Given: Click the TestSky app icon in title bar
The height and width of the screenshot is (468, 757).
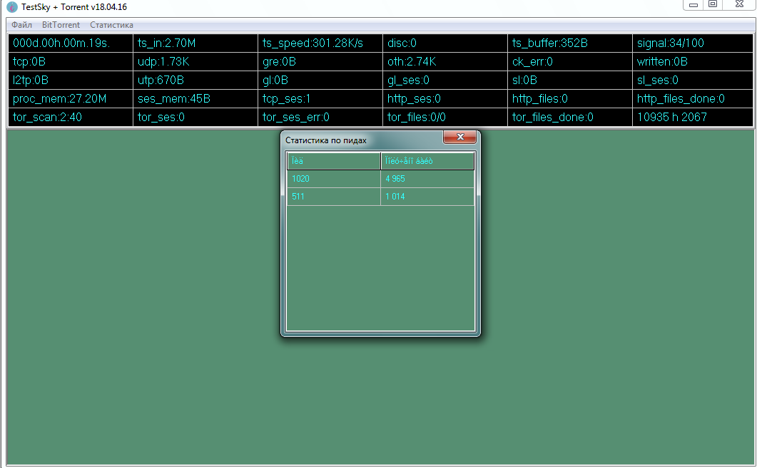Looking at the screenshot, I should pos(12,6).
